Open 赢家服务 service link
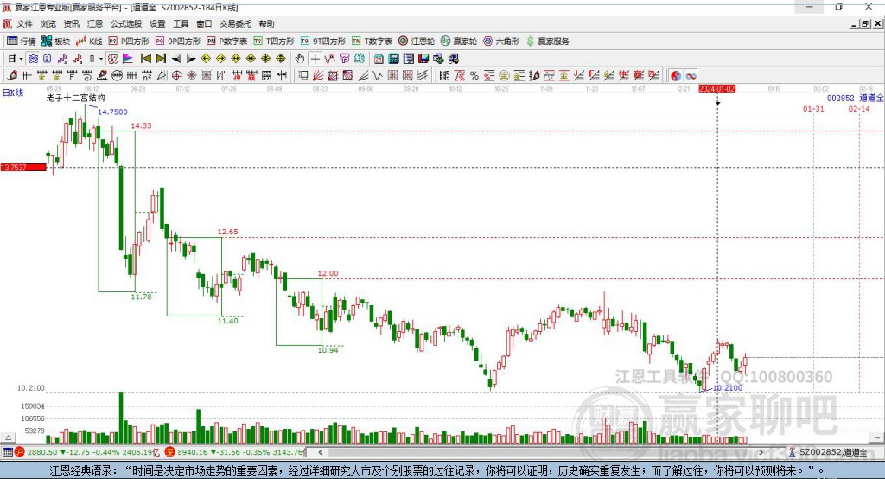Screen dimensions: 885x479 click(547, 42)
